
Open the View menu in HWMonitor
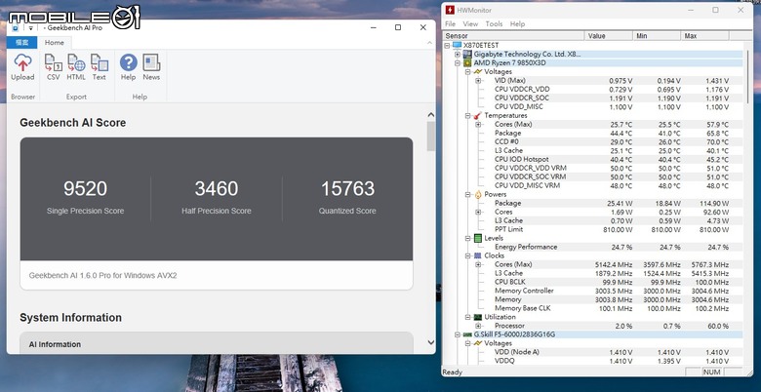pyautogui.click(x=470, y=23)
